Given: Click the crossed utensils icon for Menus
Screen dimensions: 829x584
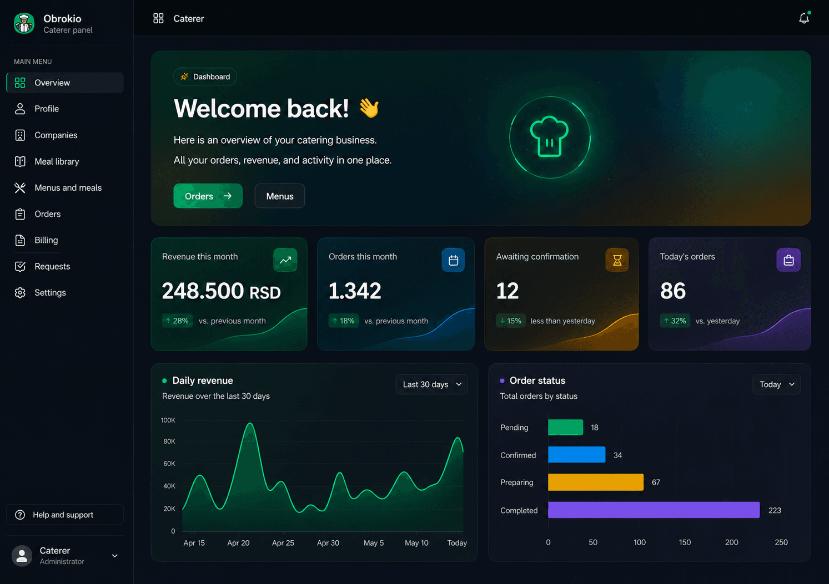Looking at the screenshot, I should click(x=20, y=188).
